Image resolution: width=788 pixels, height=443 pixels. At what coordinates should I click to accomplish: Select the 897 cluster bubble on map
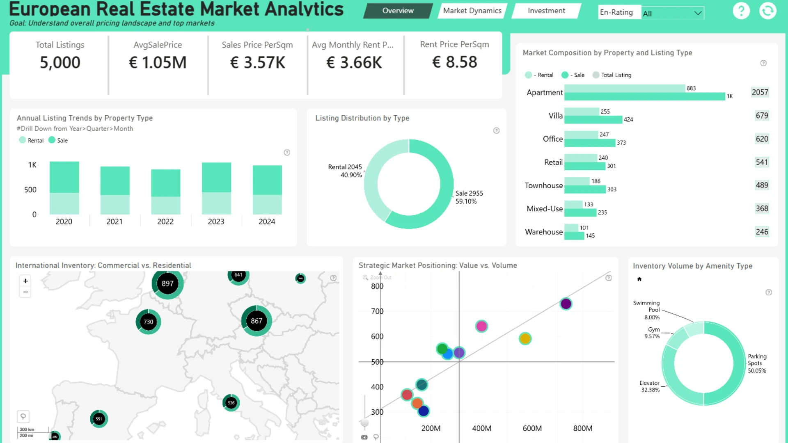pyautogui.click(x=167, y=283)
